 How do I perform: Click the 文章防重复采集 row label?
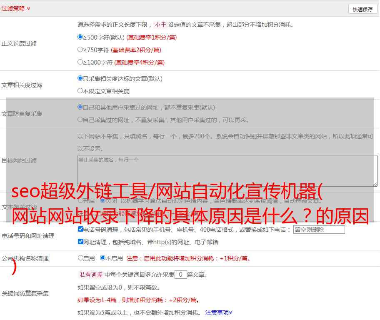(x=22, y=114)
